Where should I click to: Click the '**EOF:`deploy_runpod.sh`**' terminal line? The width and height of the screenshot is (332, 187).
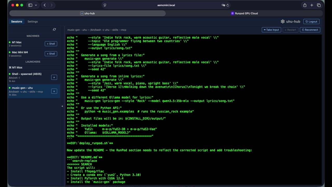90,143
